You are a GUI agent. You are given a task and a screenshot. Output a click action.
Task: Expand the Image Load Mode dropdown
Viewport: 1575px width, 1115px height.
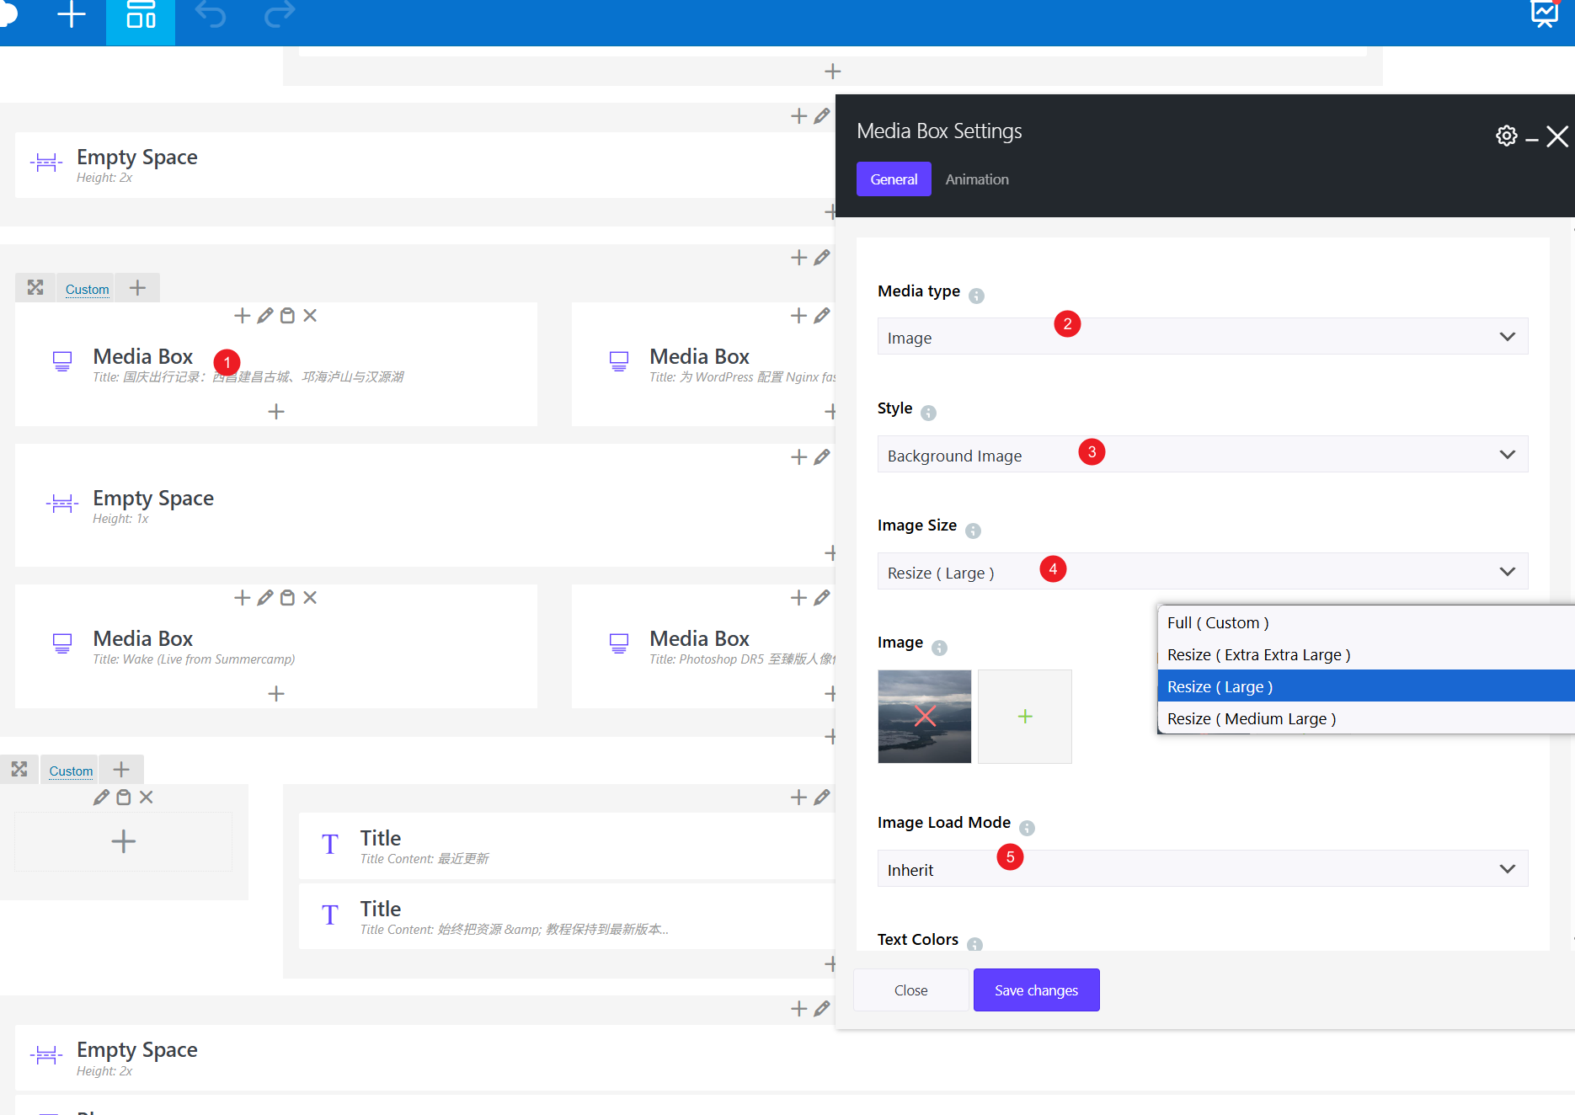[x=1202, y=869]
